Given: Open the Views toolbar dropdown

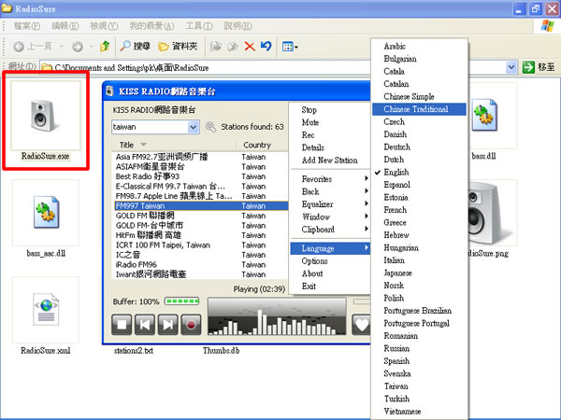Looking at the screenshot, I should click(x=290, y=47).
